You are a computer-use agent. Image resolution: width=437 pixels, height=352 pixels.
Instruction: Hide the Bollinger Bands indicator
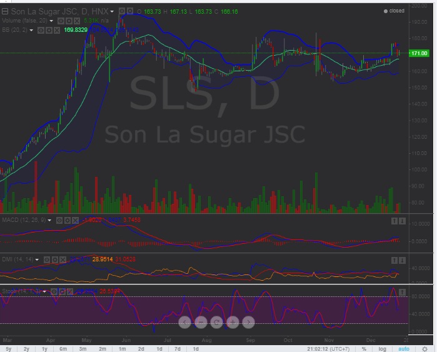coord(41,30)
